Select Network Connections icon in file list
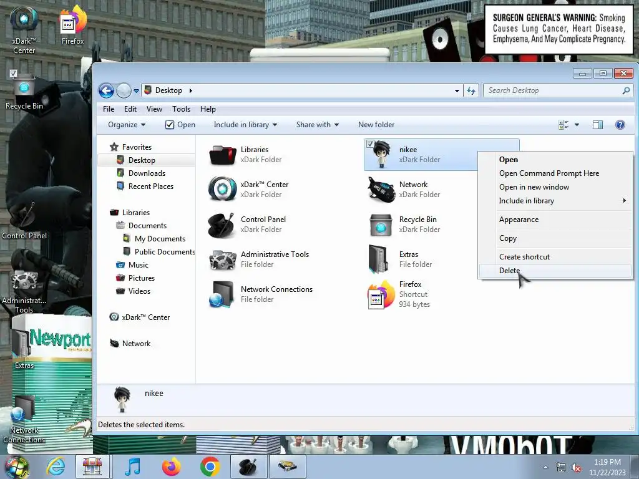This screenshot has width=639, height=479. click(222, 294)
